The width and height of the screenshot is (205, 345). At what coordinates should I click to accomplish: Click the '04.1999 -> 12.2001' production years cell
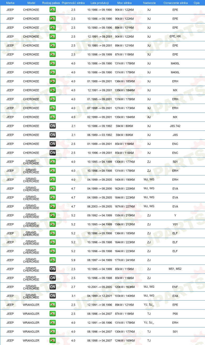click(x=100, y=296)
